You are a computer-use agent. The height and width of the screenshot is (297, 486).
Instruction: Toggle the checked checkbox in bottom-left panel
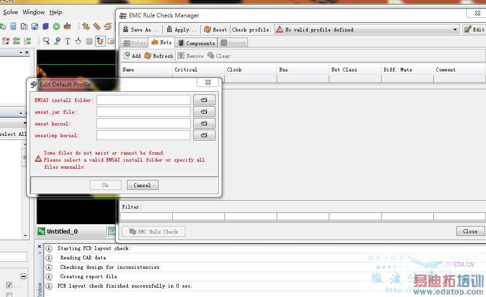(x=9, y=285)
